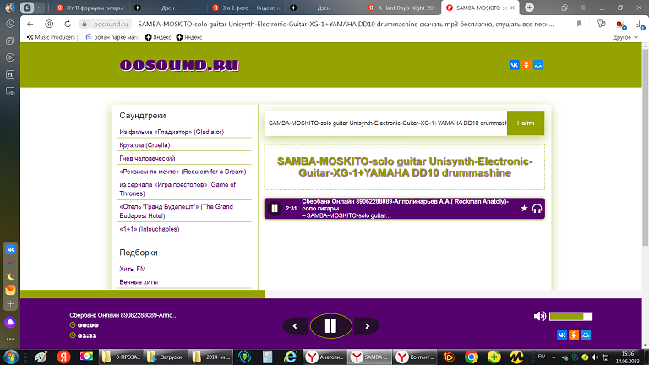Open a new browser tab
Image resolution: width=649 pixels, height=365 pixels.
click(529, 8)
